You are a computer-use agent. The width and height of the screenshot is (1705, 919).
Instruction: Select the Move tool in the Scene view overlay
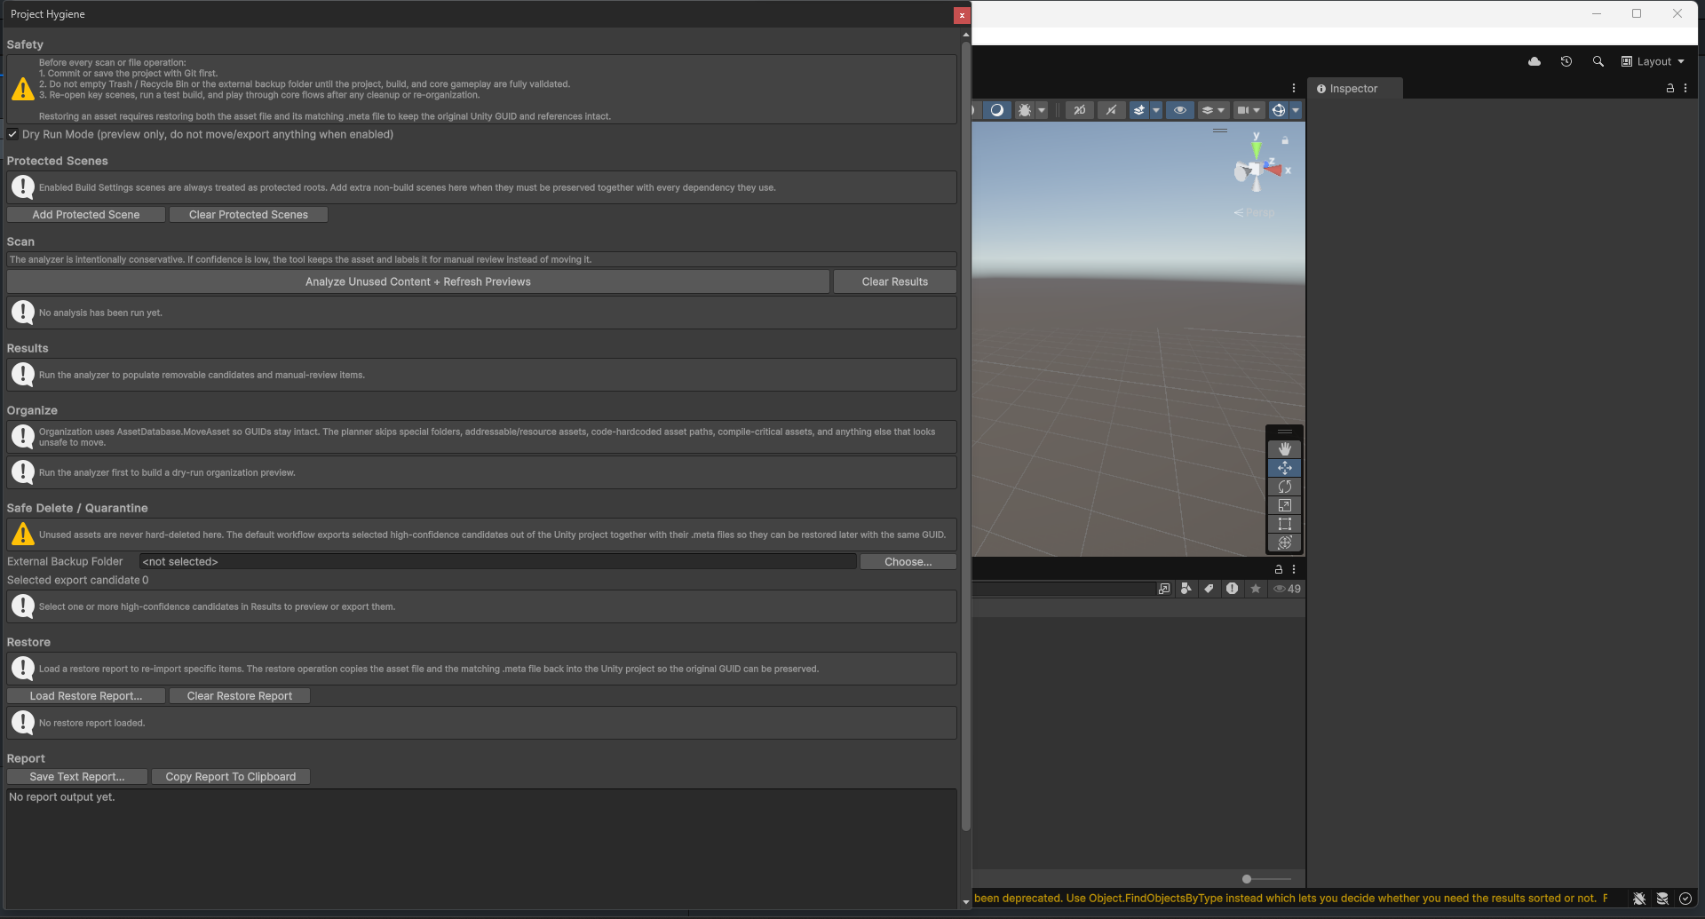[x=1285, y=468]
